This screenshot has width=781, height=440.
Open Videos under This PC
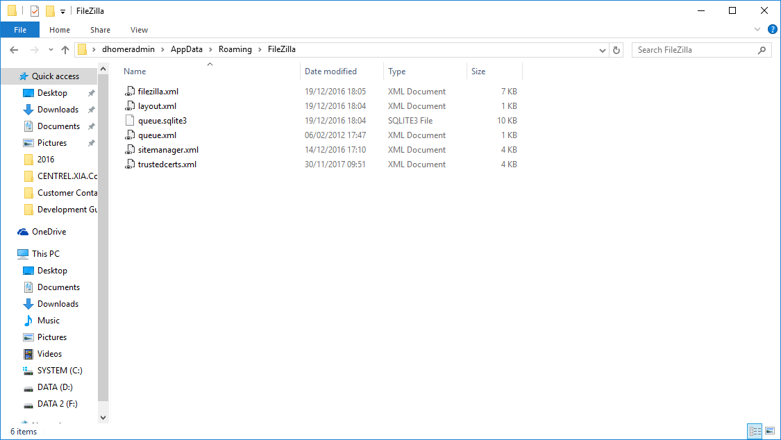pos(49,354)
